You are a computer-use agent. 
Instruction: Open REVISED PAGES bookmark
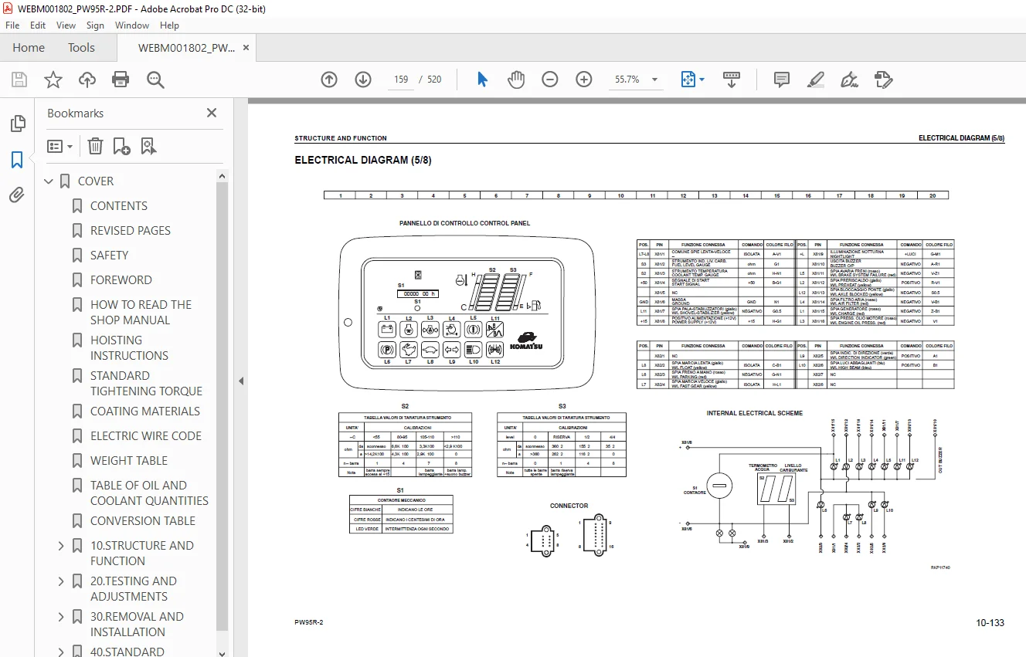pos(131,231)
